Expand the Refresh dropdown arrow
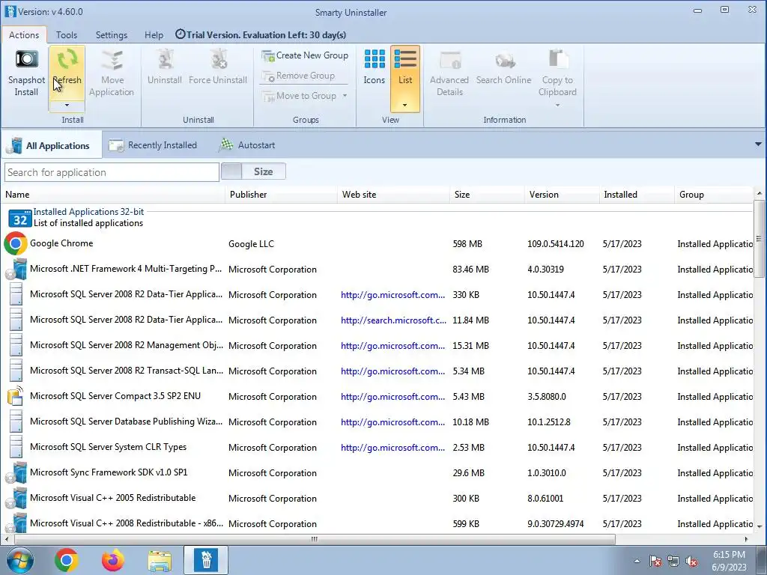The width and height of the screenshot is (767, 575). (x=67, y=105)
